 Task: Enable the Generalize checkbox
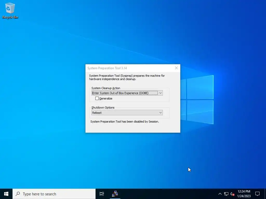click(x=97, y=98)
